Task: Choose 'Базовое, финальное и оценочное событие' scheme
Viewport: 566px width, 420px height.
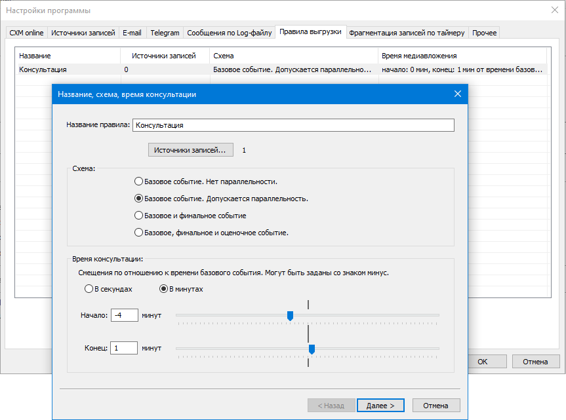Action: (138, 233)
